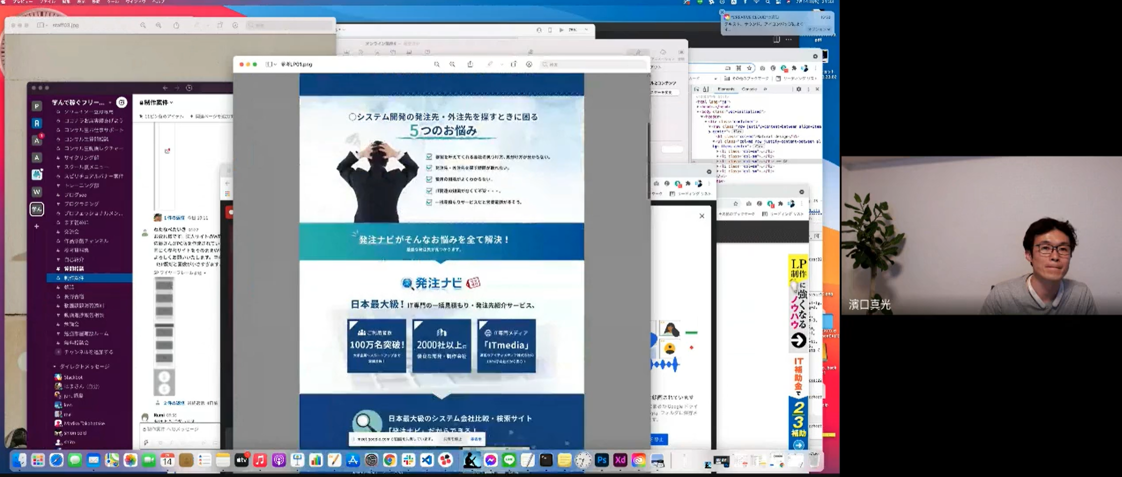The width and height of the screenshot is (1122, 477).
Task: Zoom in on the 参考LP01.png Preview window
Action: click(452, 64)
